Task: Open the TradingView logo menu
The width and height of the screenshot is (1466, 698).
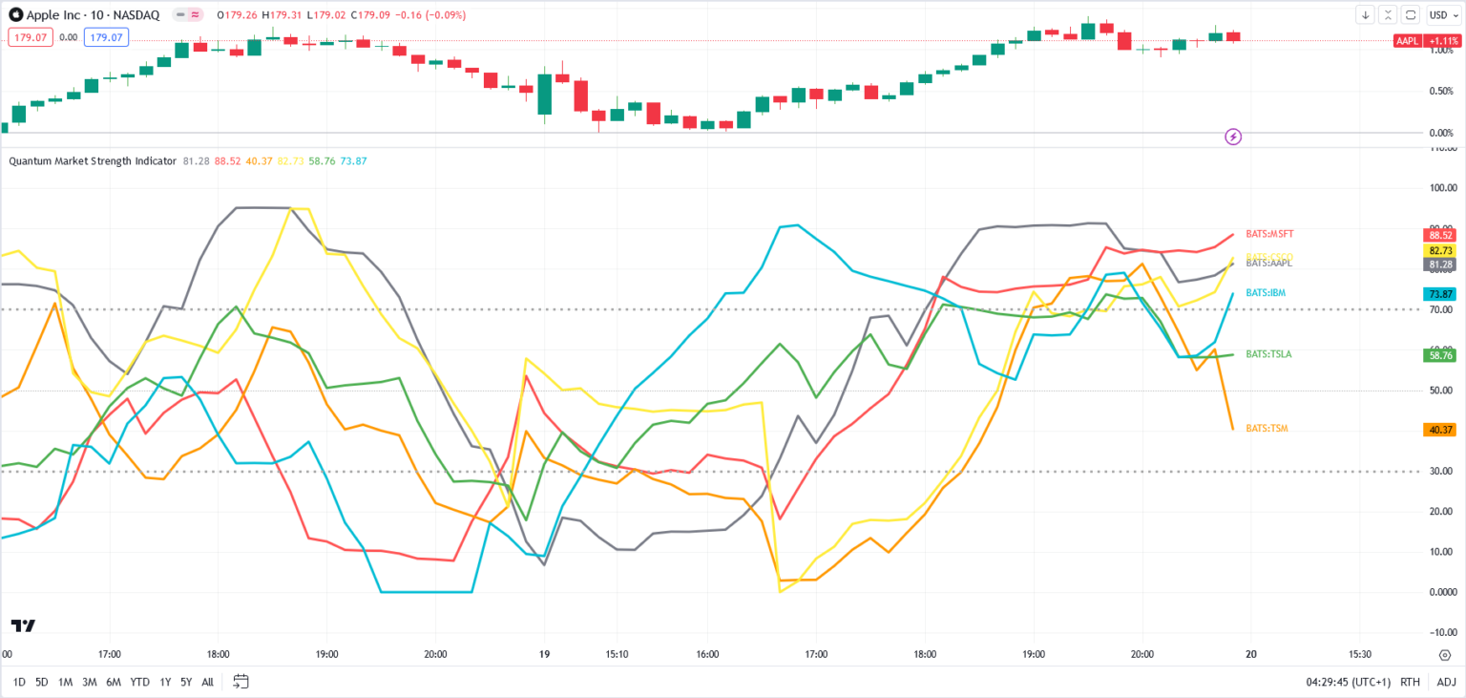Action: (x=22, y=624)
